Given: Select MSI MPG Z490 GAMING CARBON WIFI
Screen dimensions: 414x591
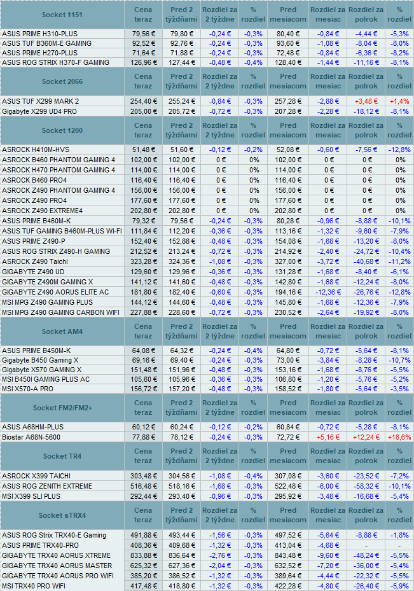Looking at the screenshot, I should 60,312.
